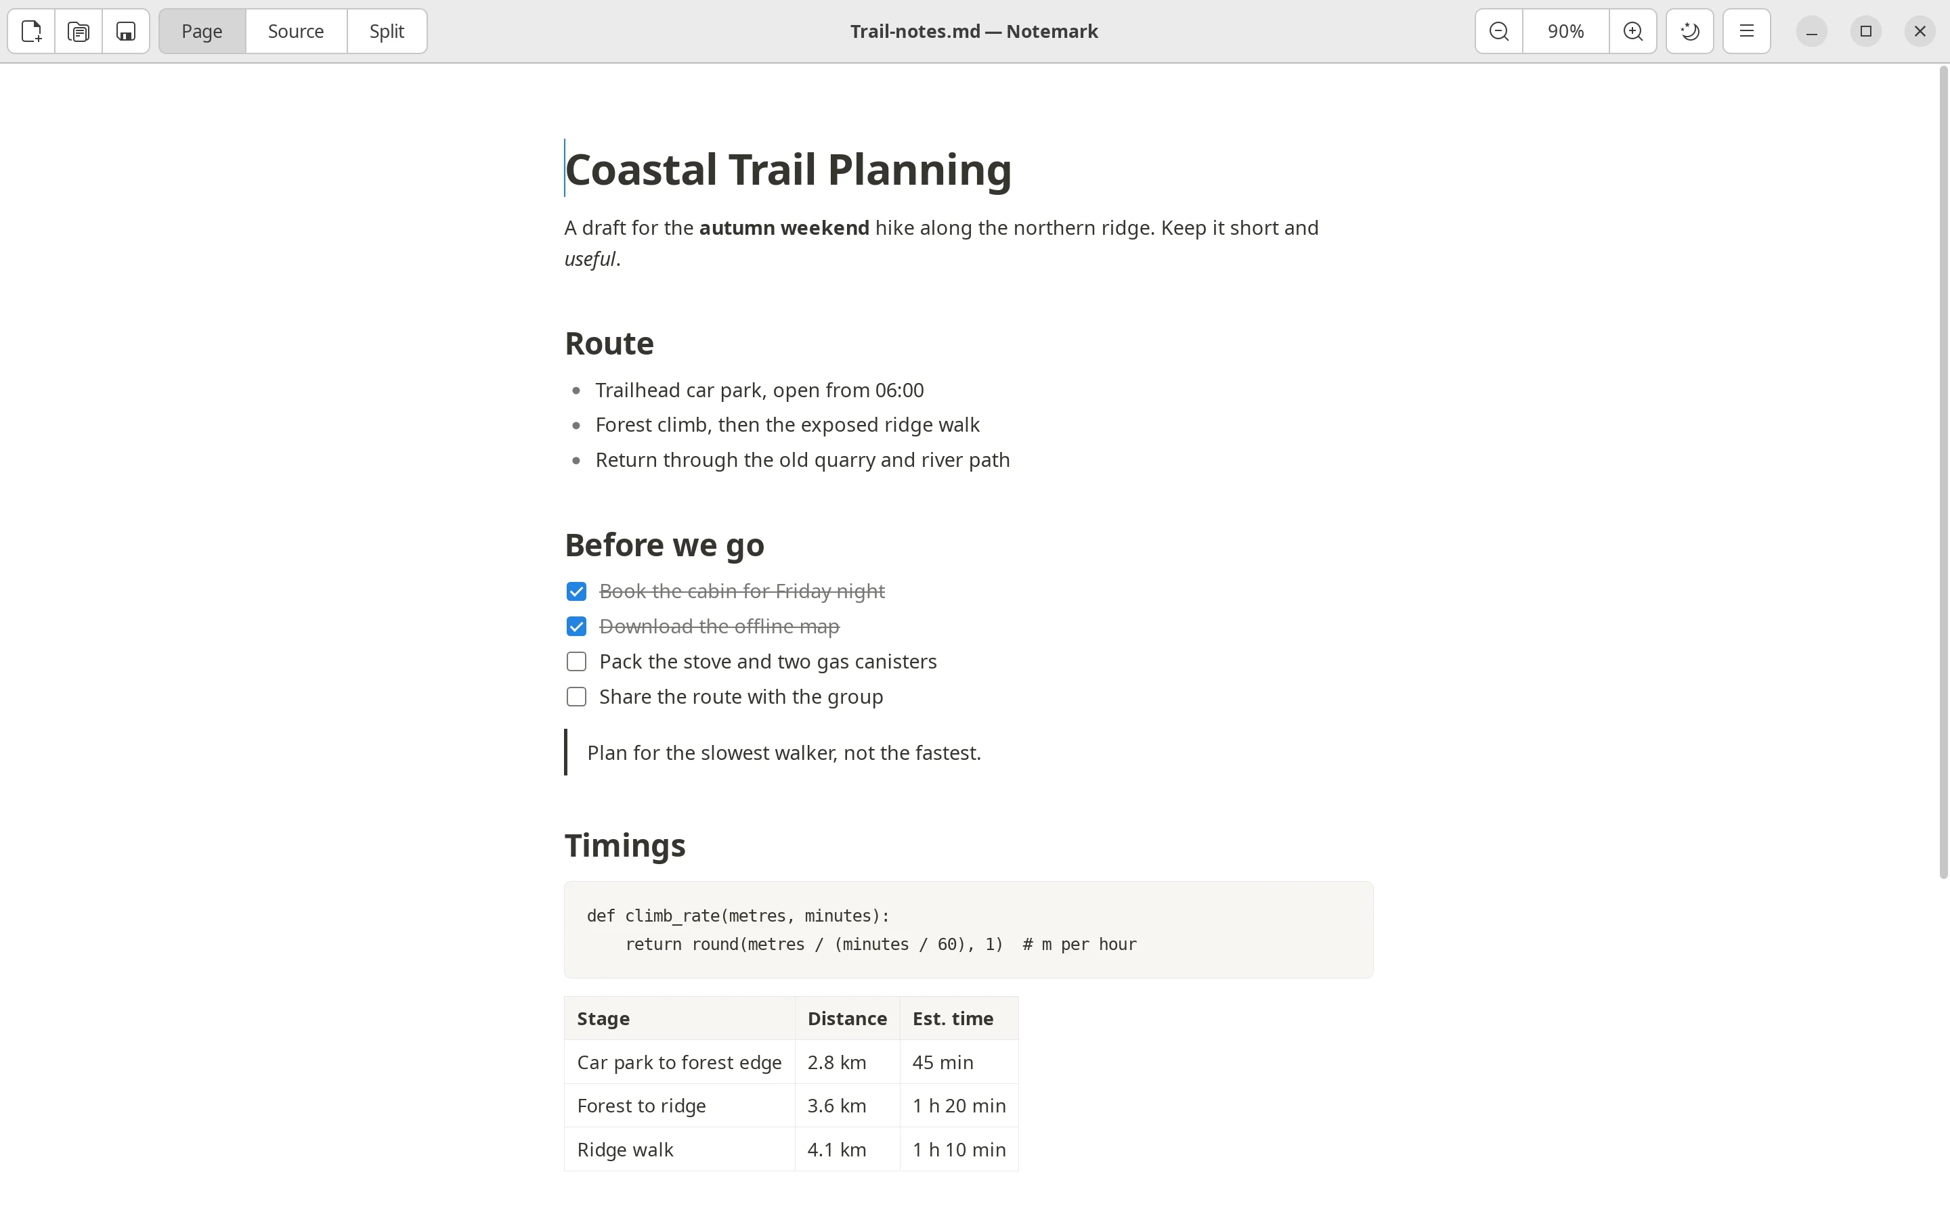This screenshot has width=1950, height=1218.
Task: Open the hamburger main menu
Action: [x=1747, y=31]
